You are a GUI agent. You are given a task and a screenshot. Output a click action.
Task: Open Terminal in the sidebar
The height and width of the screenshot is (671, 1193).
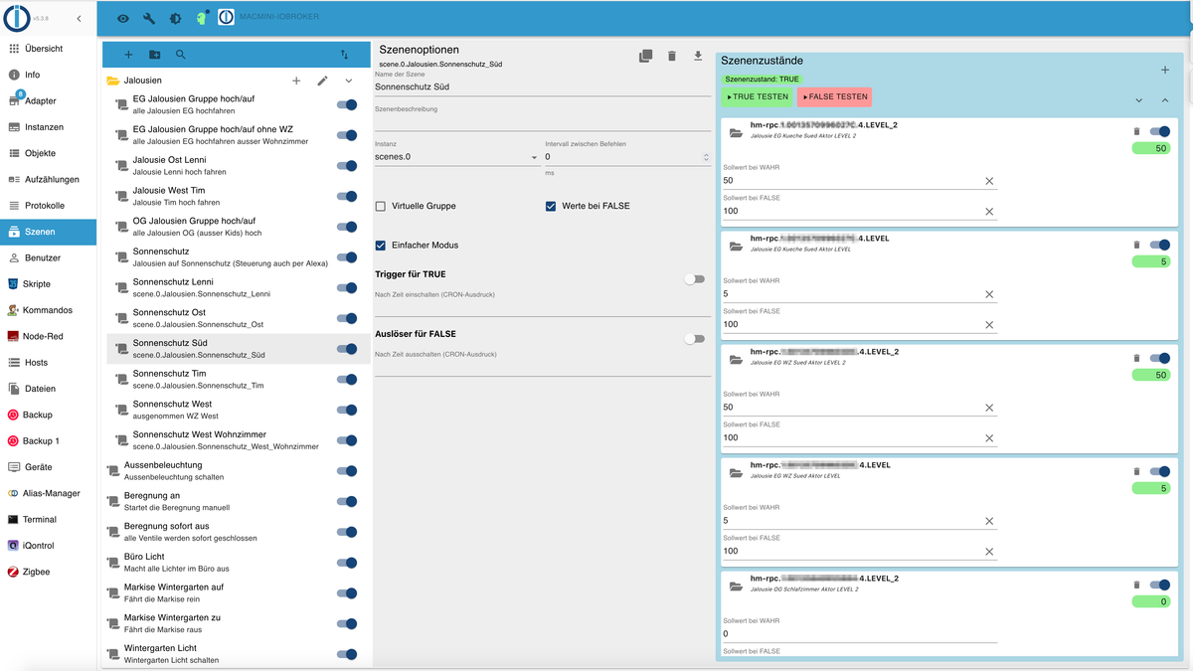48,519
